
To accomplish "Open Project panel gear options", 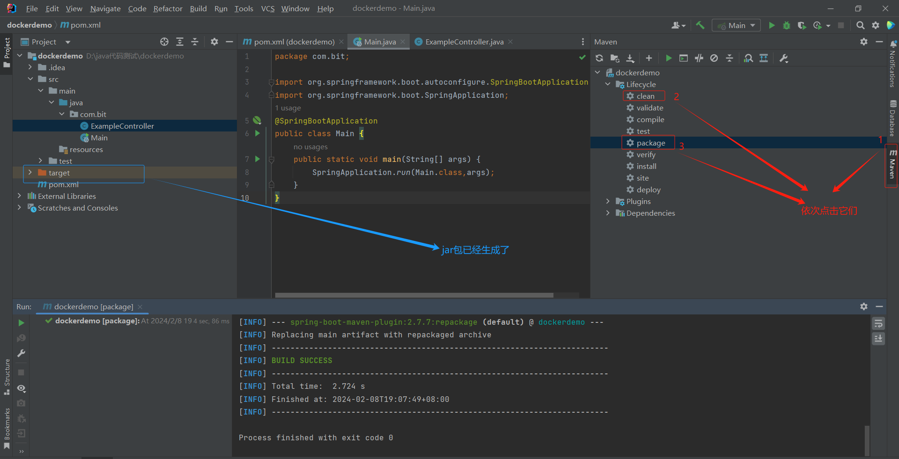I will click(214, 42).
